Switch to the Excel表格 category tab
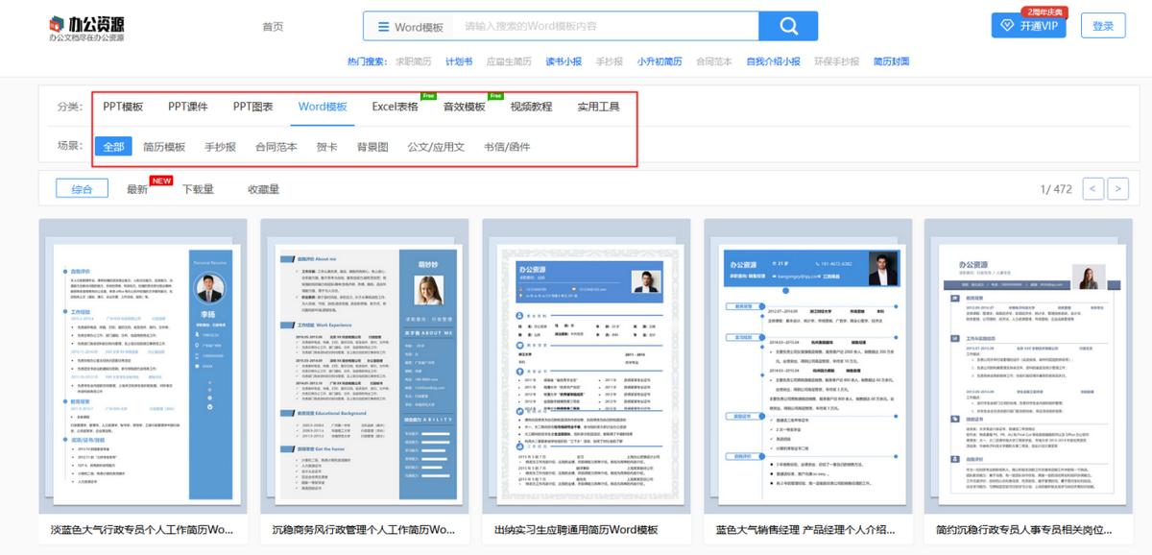Viewport: 1152px width, 555px height. click(x=395, y=106)
